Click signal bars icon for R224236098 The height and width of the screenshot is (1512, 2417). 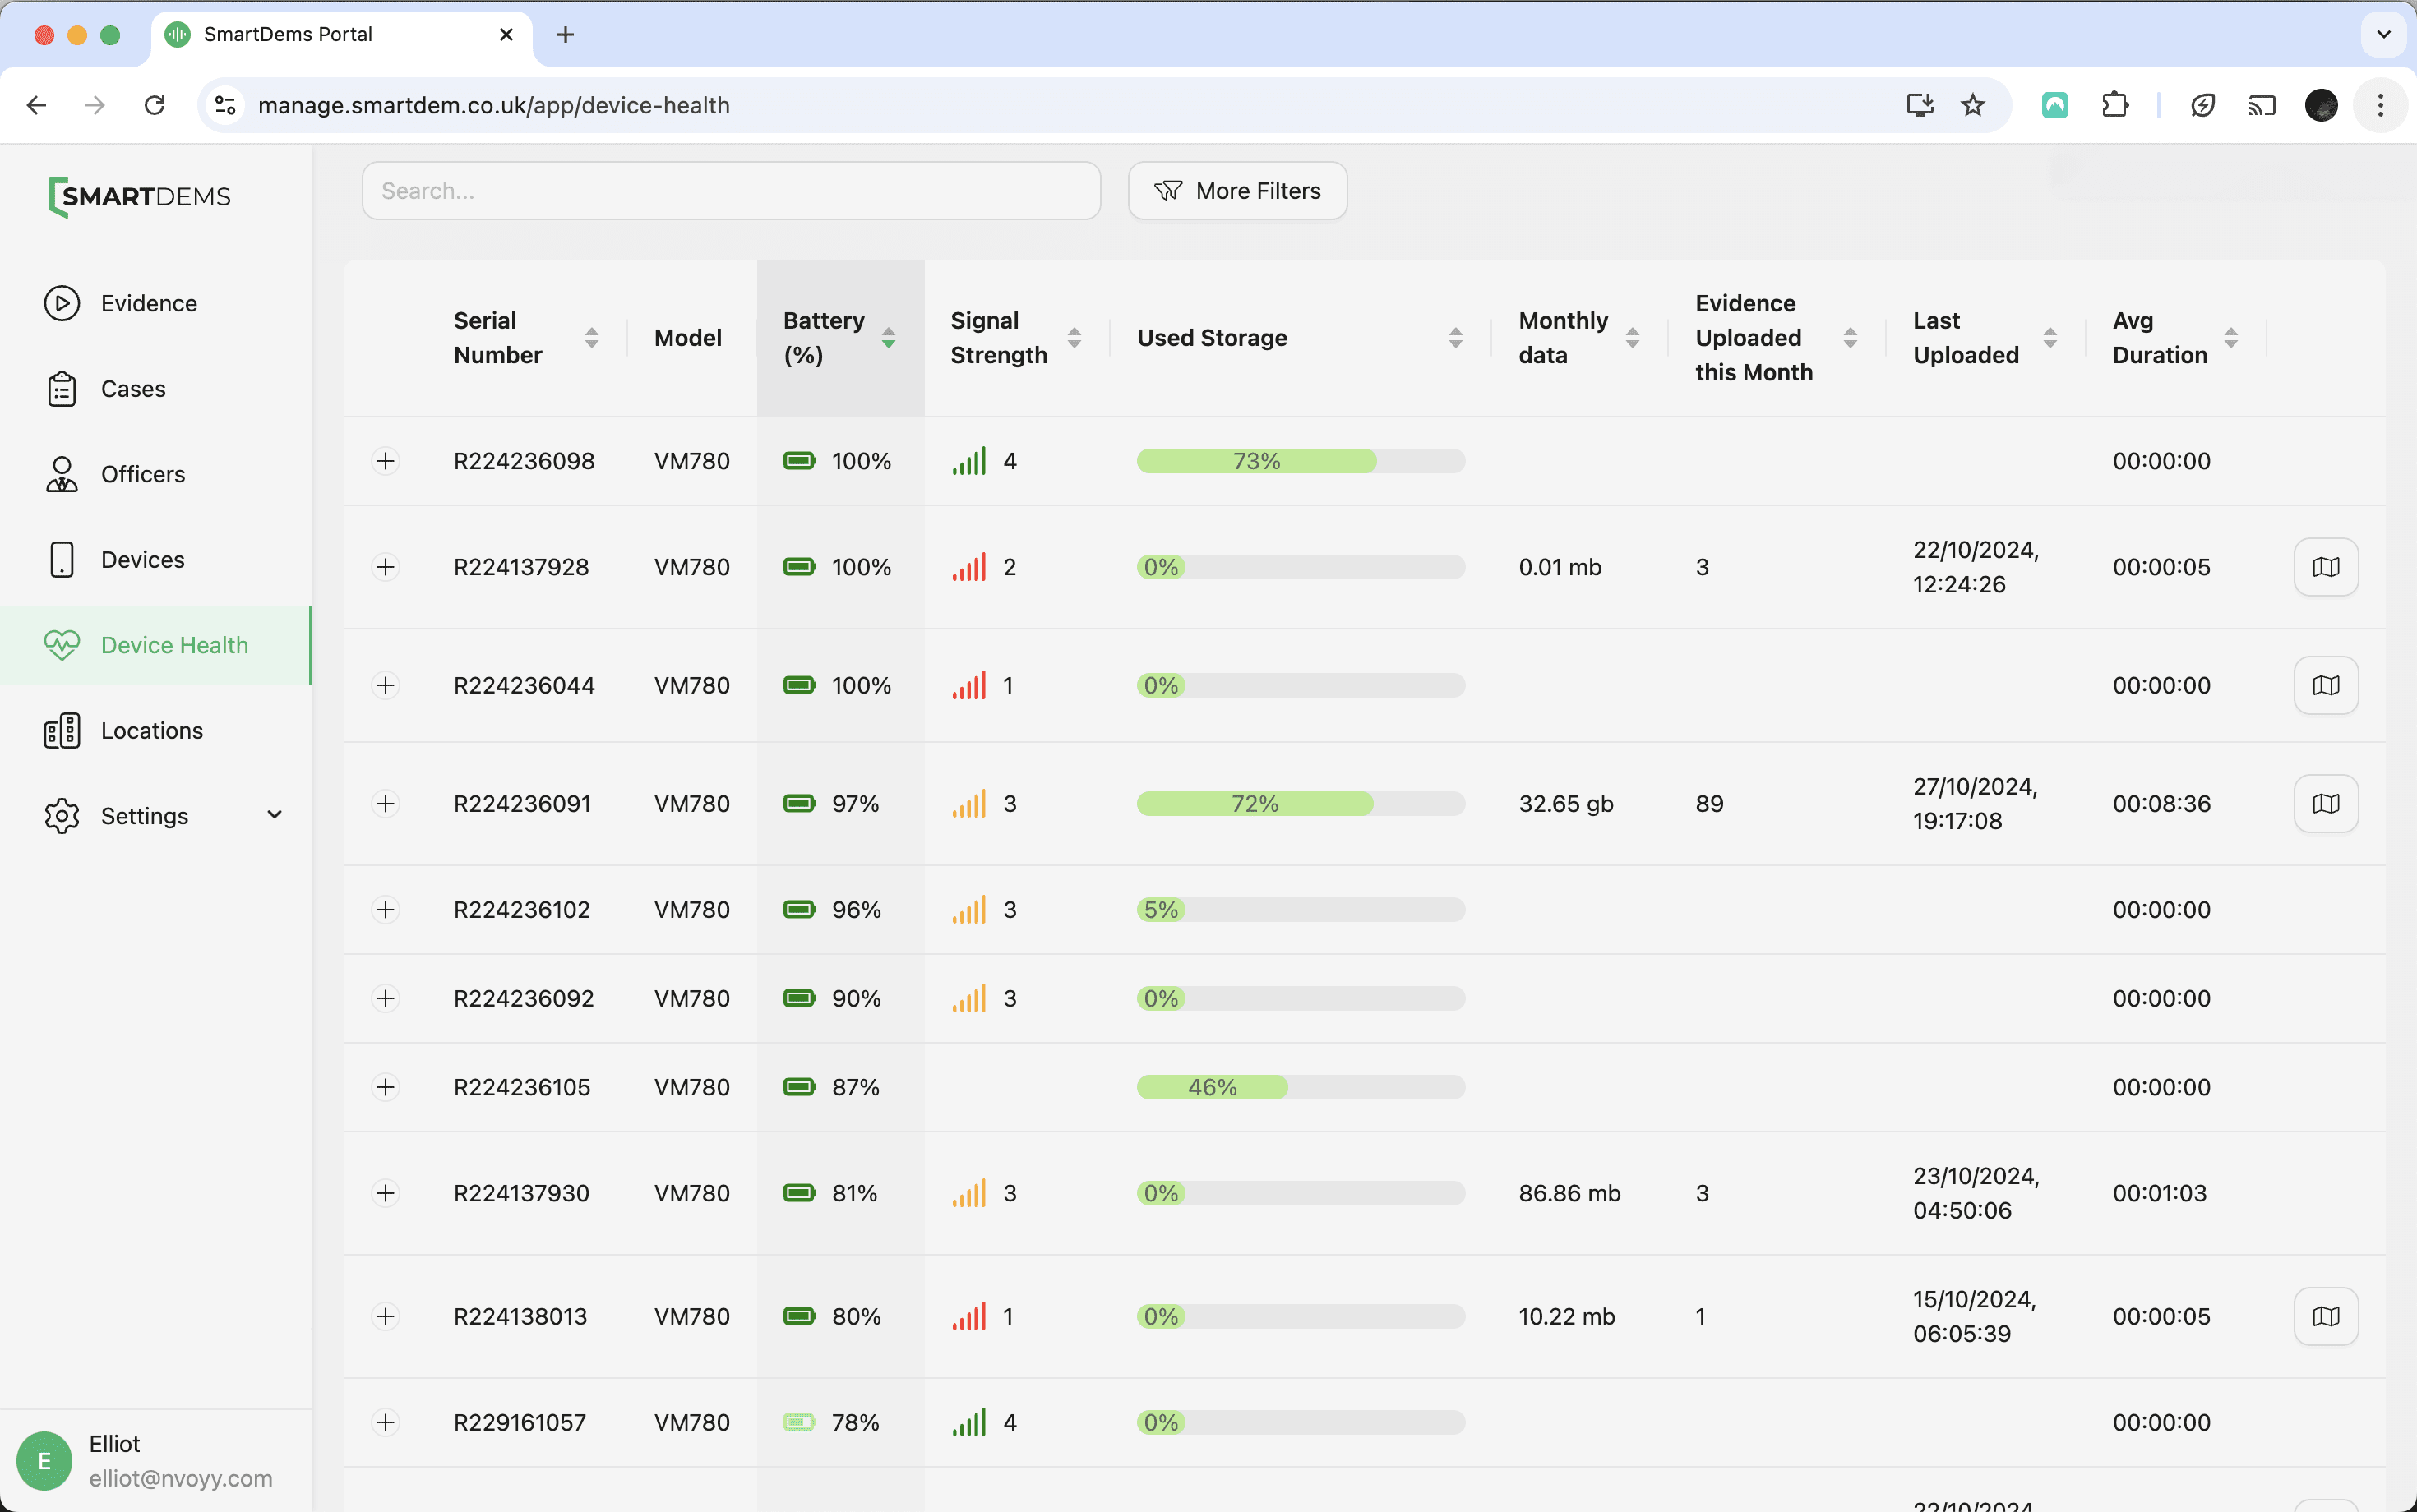click(969, 461)
